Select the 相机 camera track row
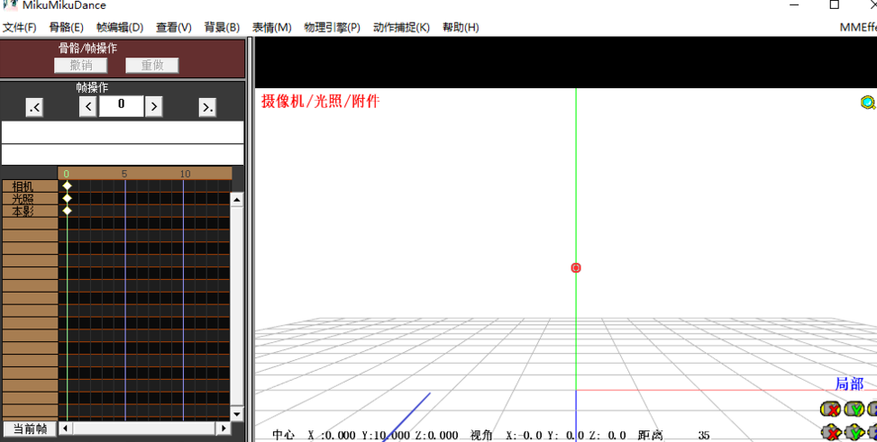The image size is (877, 442). pyautogui.click(x=30, y=186)
